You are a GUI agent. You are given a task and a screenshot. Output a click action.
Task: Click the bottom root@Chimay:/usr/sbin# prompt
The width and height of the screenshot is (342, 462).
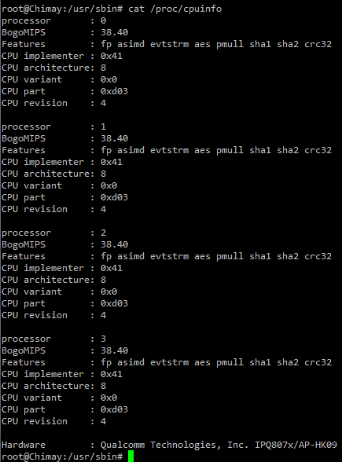tap(62, 456)
